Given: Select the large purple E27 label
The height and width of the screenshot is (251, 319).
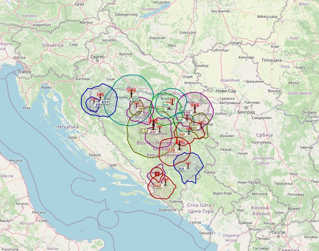Looking at the screenshot, I should (187, 113).
